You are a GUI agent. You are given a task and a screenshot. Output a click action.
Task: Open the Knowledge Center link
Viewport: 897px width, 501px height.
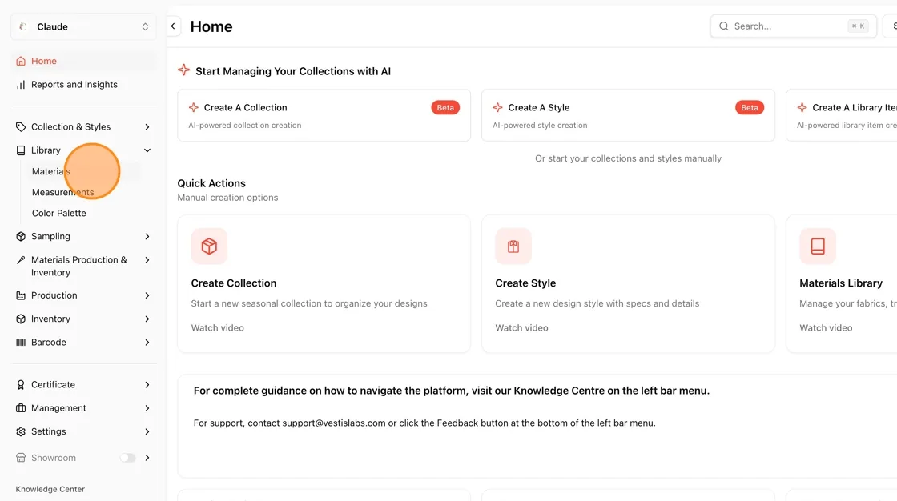tap(50, 490)
